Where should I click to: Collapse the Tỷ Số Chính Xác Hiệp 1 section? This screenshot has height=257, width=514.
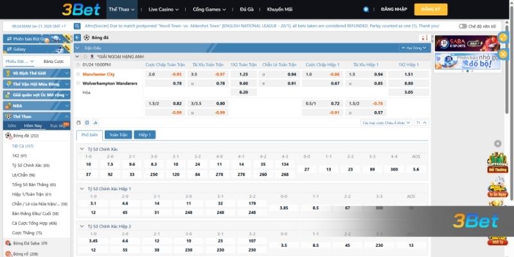pyautogui.click(x=82, y=188)
